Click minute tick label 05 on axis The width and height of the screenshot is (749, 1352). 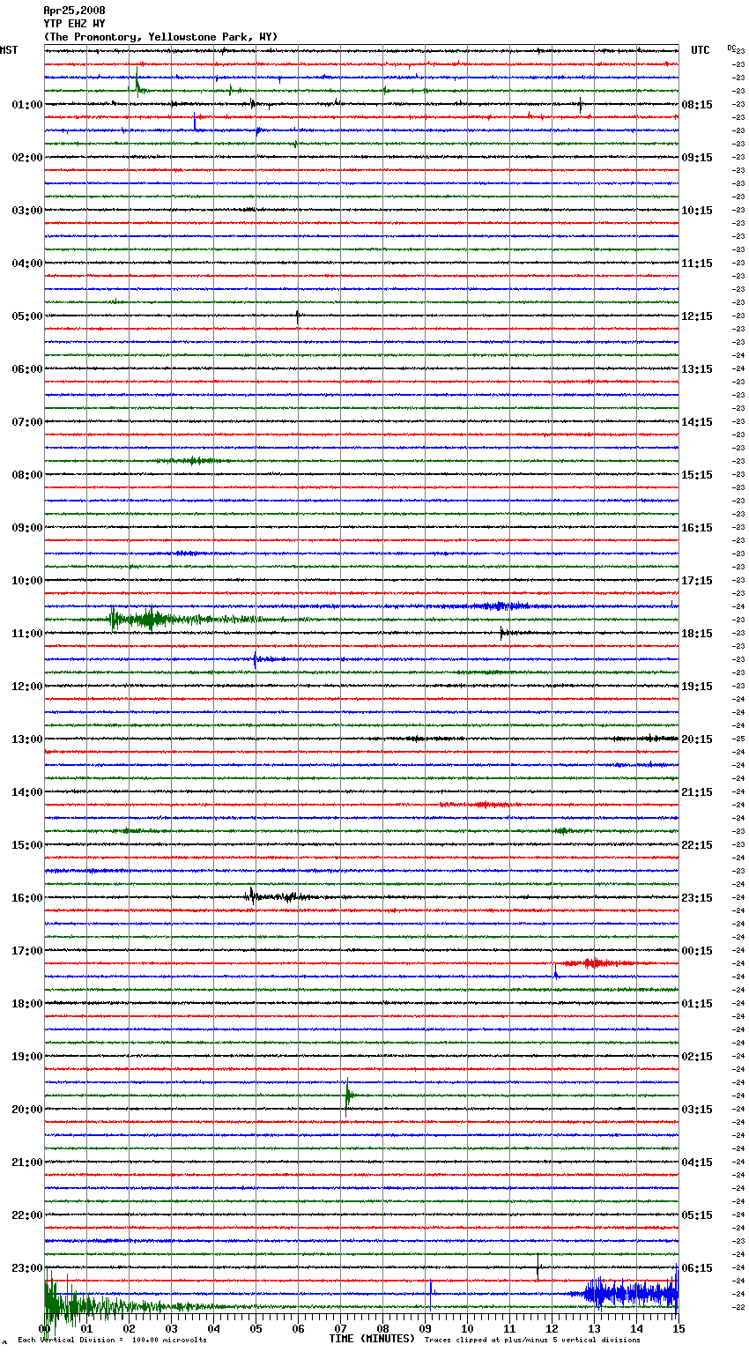256,1328
